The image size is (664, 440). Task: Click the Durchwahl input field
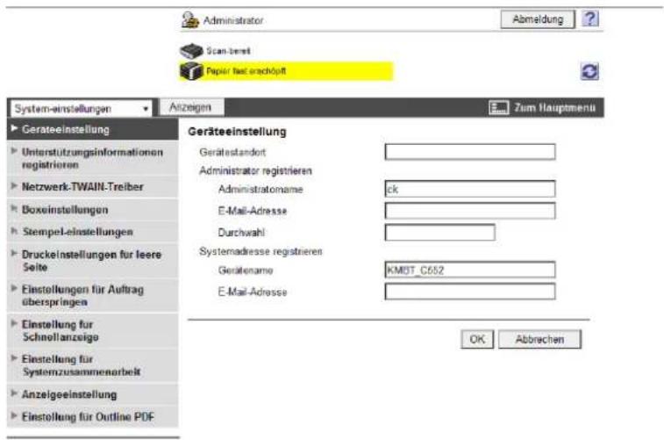click(440, 232)
